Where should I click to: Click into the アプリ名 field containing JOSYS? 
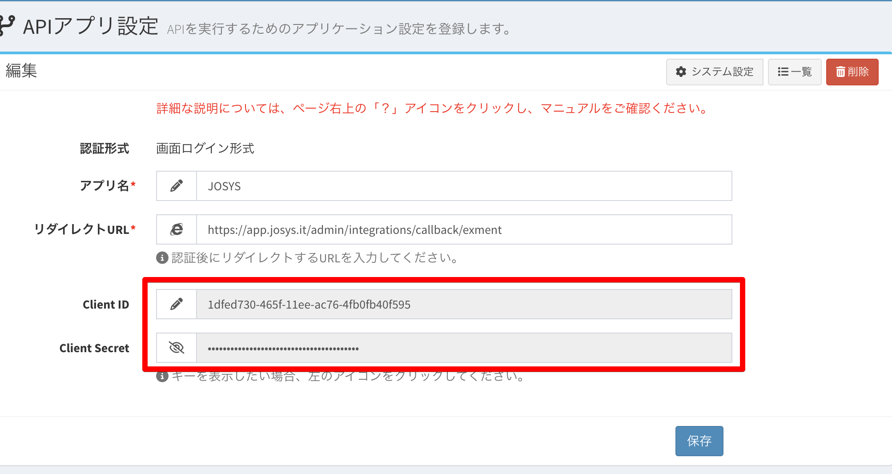pos(464,186)
